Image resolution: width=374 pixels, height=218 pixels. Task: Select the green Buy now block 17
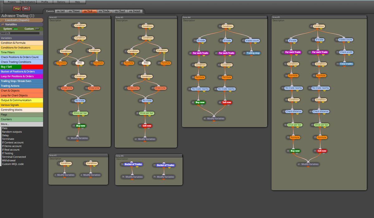tap(80, 126)
